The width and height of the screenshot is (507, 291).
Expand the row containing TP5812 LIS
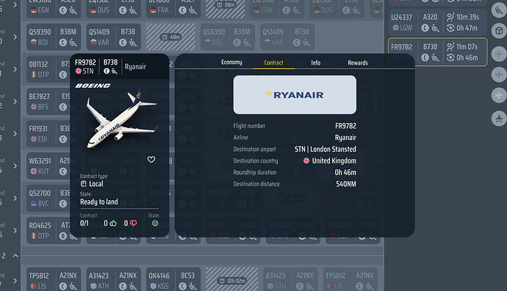pos(15,281)
